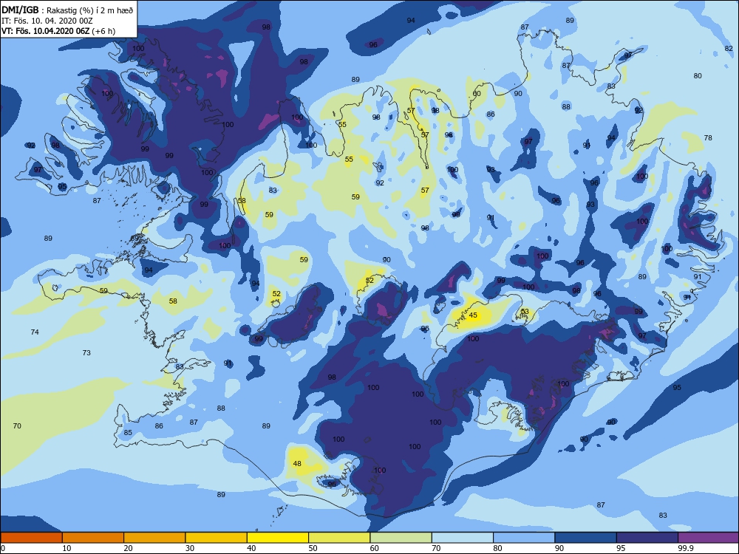
Task: Click the 80 value in the northeast ocean
Action: (698, 76)
